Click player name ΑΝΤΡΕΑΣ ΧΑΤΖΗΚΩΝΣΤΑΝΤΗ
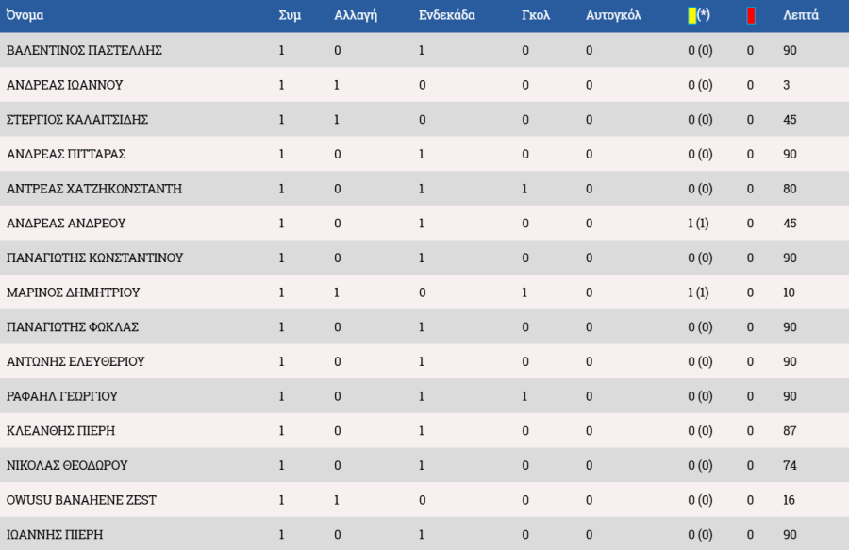Viewport: 849px width, 550px height. [x=94, y=189]
